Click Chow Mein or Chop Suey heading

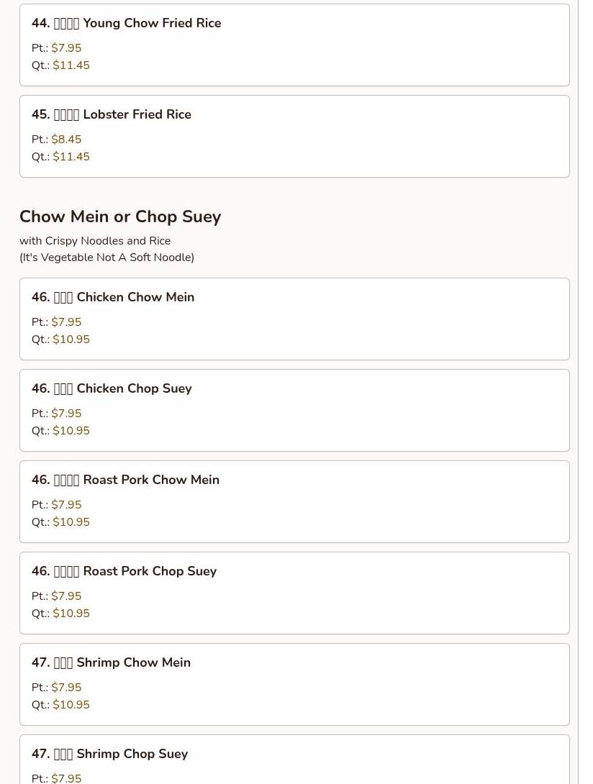(120, 216)
